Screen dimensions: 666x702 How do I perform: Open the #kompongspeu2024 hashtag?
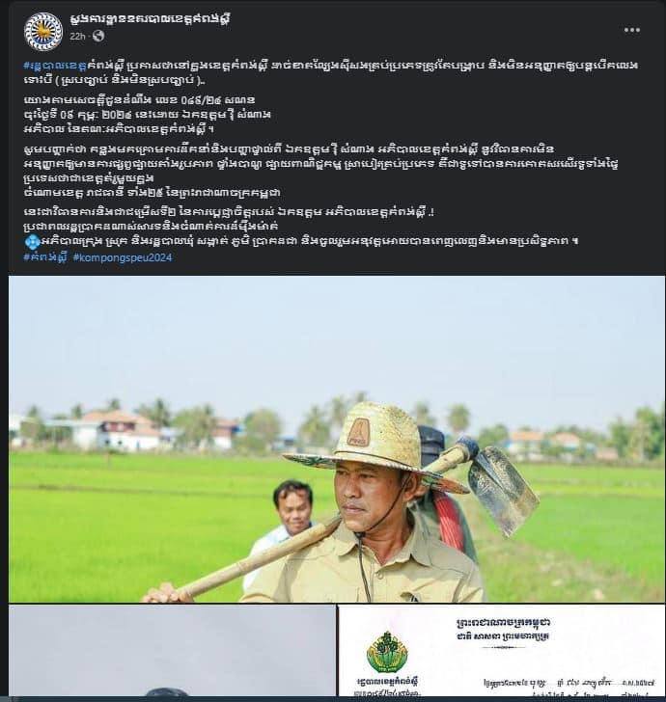123,257
